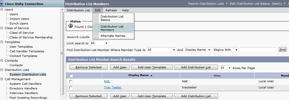Open Contacts child item in the tree

[x=16, y=65]
